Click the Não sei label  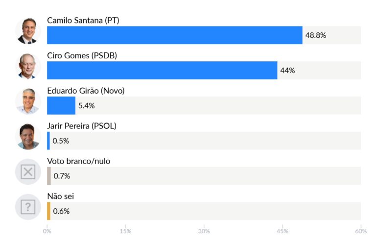60,197
